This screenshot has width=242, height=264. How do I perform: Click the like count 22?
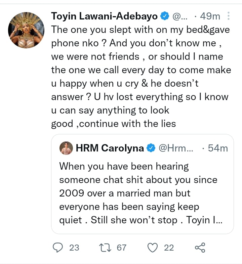(x=169, y=248)
